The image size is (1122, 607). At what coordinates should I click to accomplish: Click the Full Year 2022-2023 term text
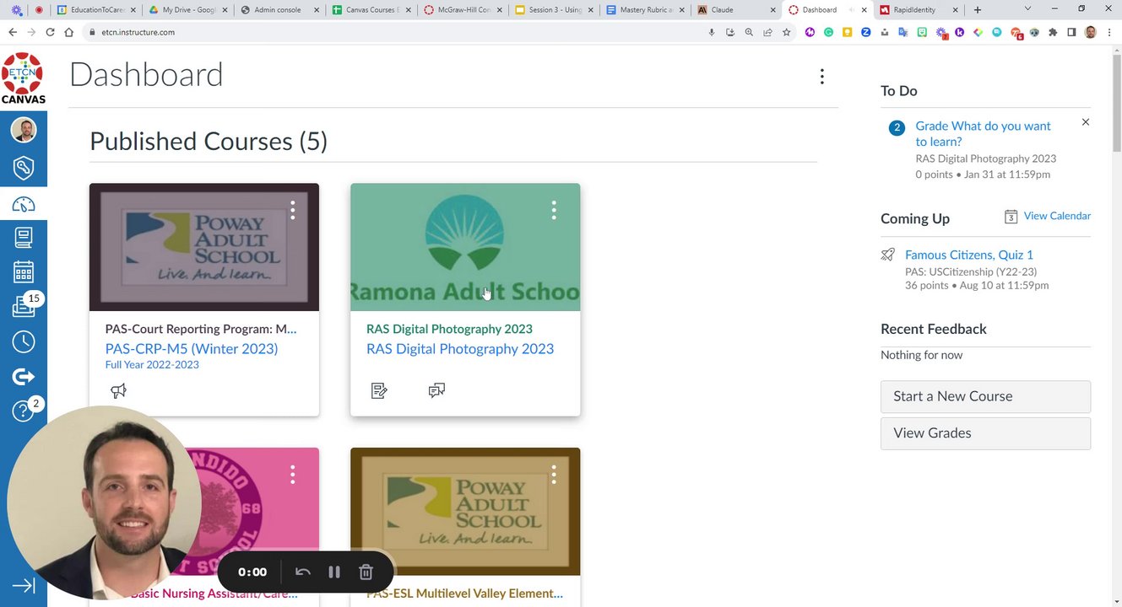(152, 365)
